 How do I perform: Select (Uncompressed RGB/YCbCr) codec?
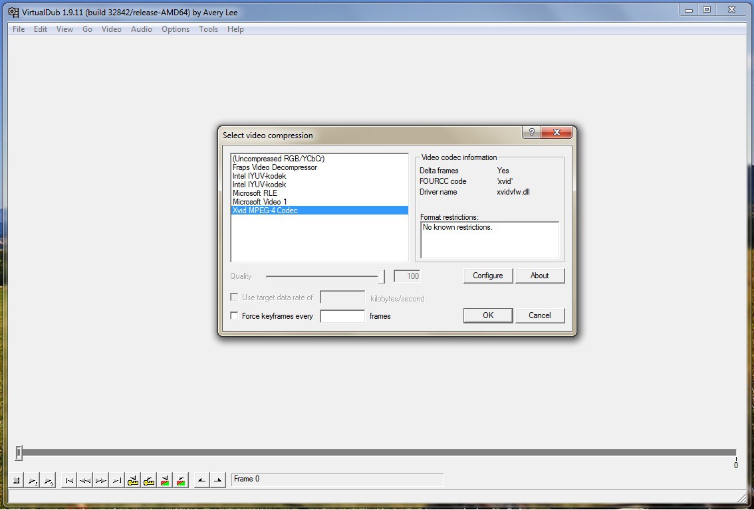coord(319,159)
